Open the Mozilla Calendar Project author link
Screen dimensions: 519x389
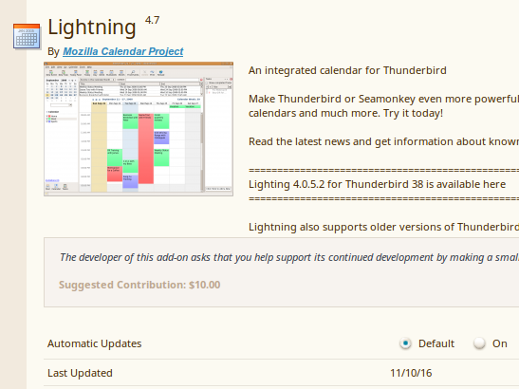122,51
